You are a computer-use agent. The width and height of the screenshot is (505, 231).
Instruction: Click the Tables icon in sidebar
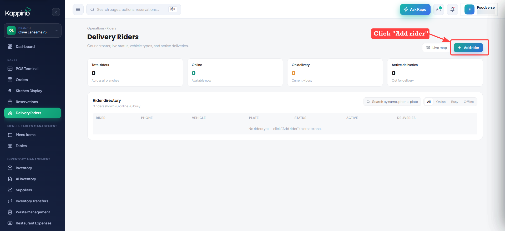[x=10, y=146]
